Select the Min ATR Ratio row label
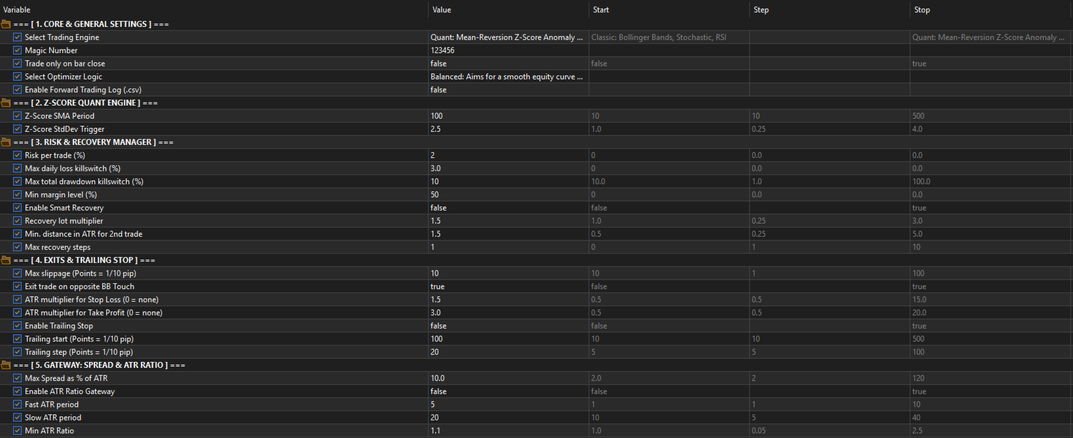 pos(49,431)
